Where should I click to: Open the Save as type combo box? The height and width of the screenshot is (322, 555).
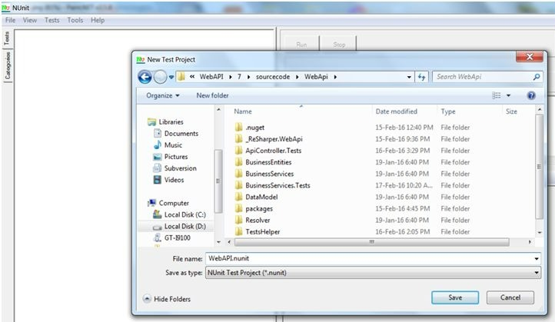(x=373, y=273)
